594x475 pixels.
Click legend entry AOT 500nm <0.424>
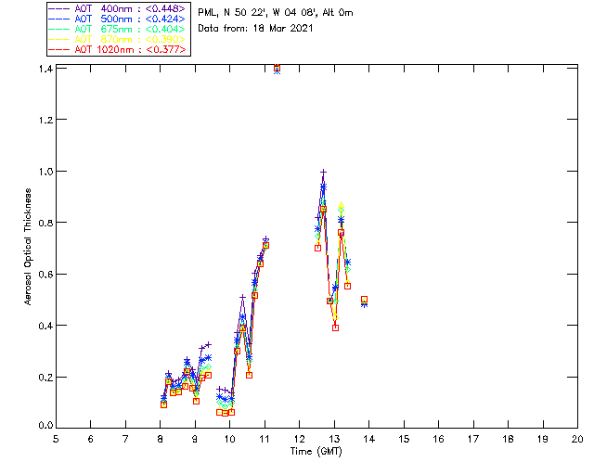[x=117, y=19]
